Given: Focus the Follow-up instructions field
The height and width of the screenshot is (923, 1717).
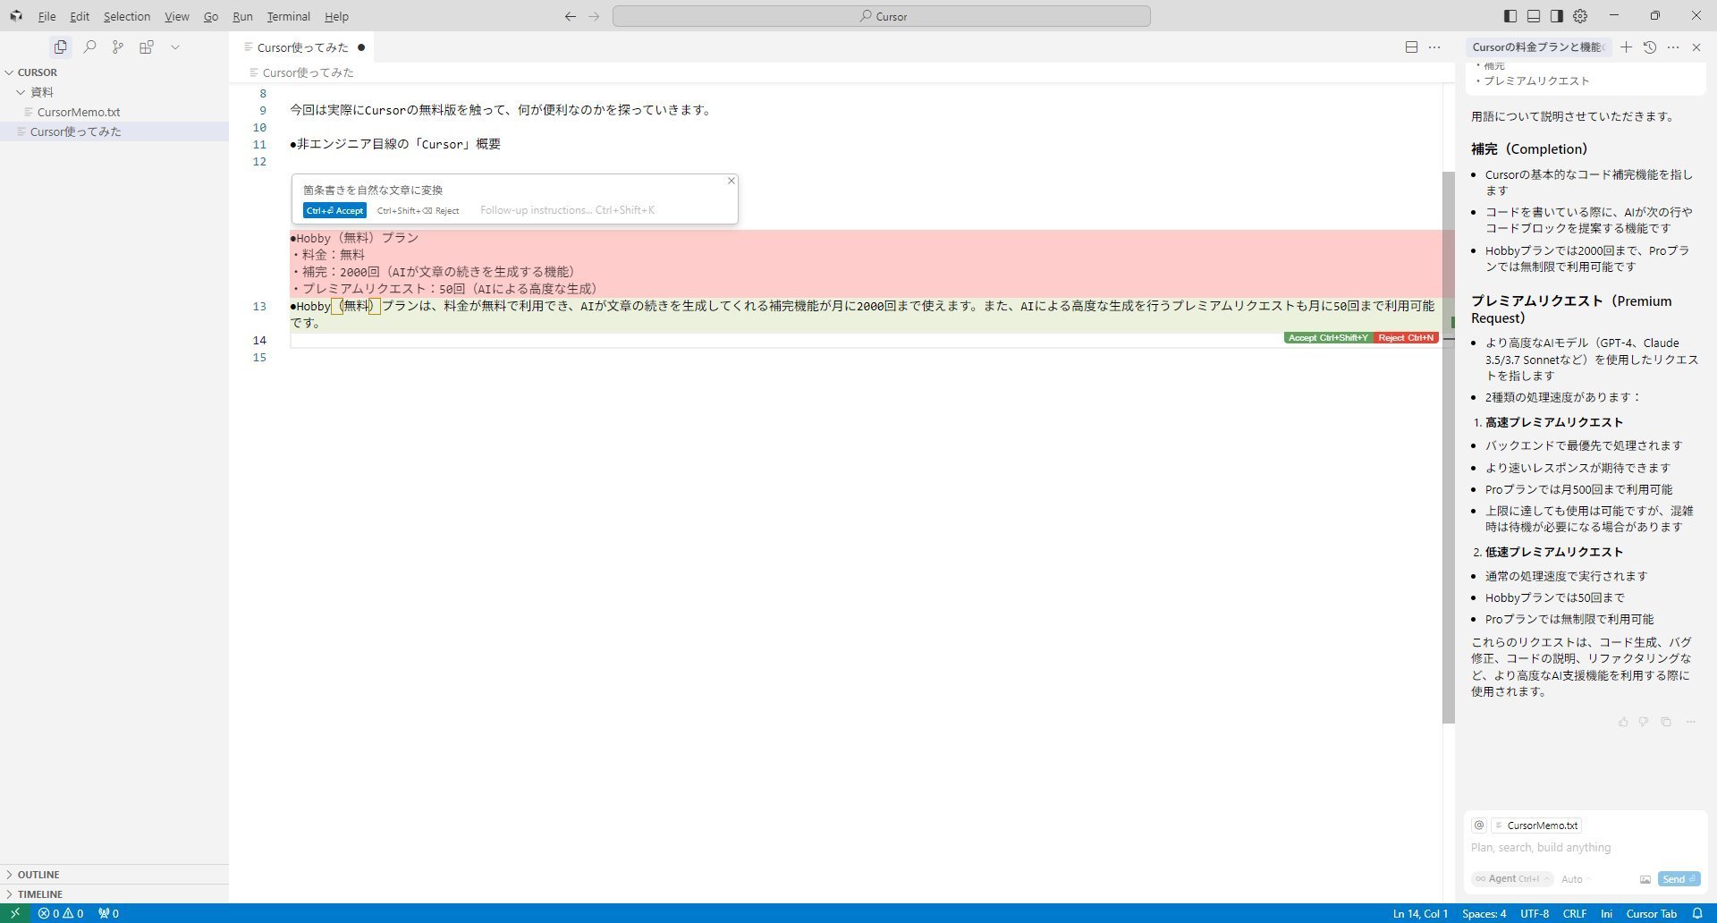Looking at the screenshot, I should point(568,210).
